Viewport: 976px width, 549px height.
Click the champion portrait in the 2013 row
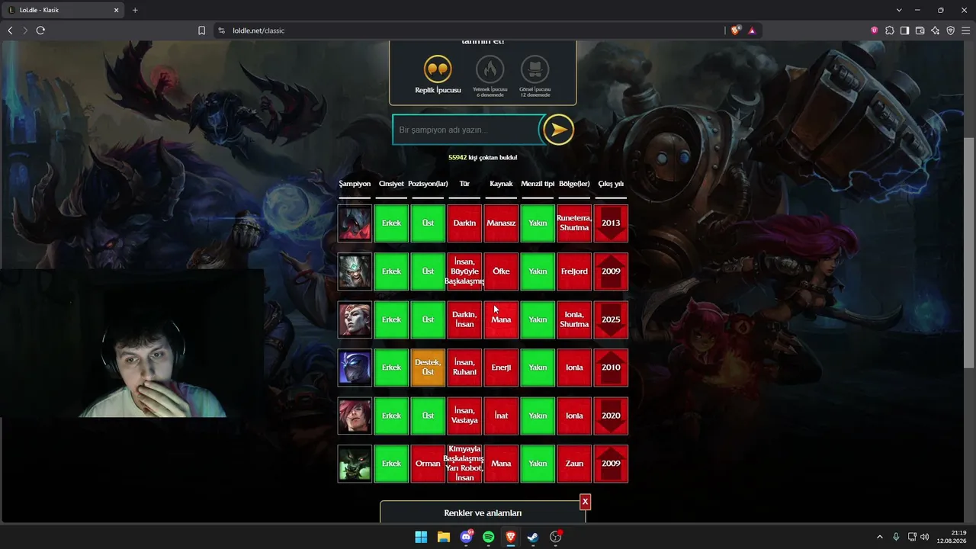click(x=355, y=223)
